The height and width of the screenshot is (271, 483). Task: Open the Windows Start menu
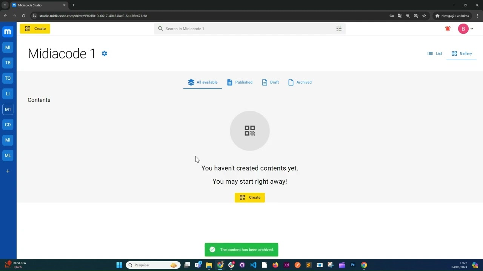(119, 265)
